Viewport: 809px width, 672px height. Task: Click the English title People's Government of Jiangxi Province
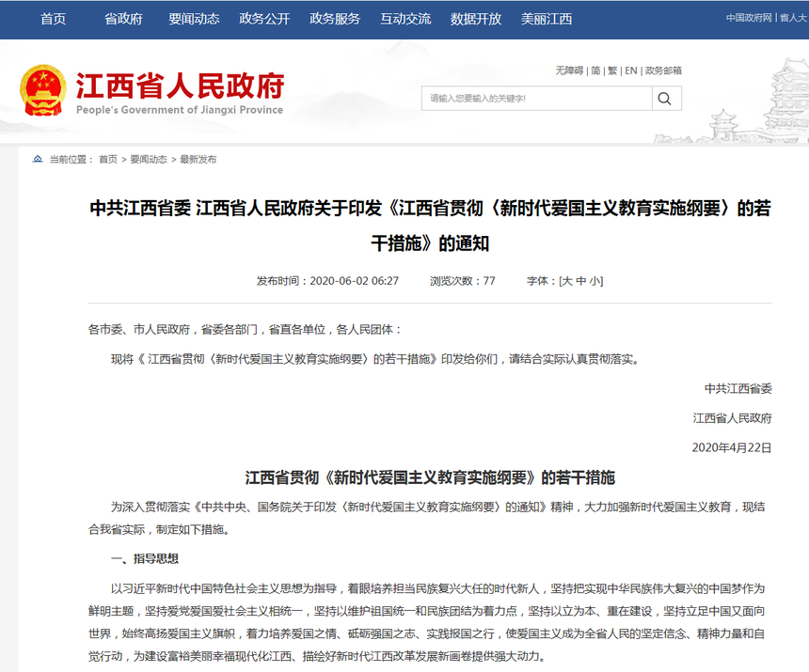point(180,110)
